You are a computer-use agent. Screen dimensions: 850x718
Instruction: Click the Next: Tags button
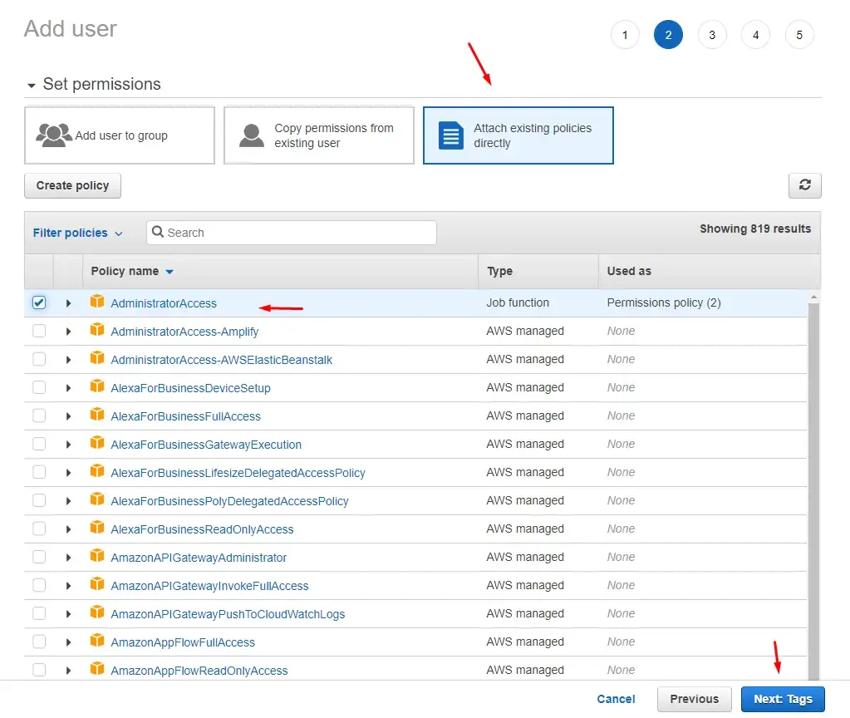tap(783, 699)
